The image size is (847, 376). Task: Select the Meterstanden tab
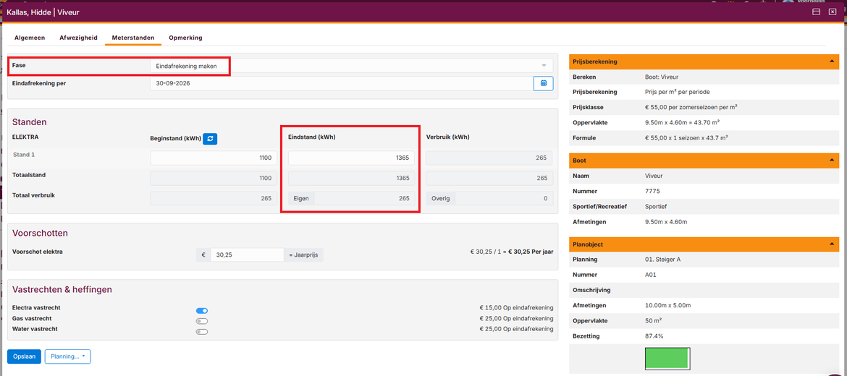133,38
